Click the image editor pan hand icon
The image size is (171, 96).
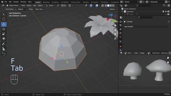pos(168,62)
